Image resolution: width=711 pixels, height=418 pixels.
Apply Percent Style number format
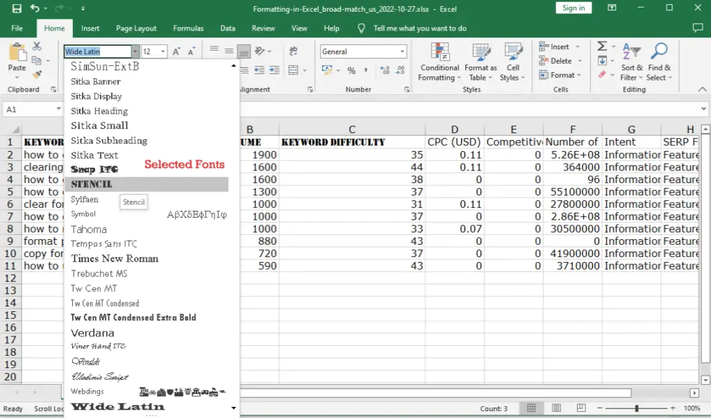352,71
